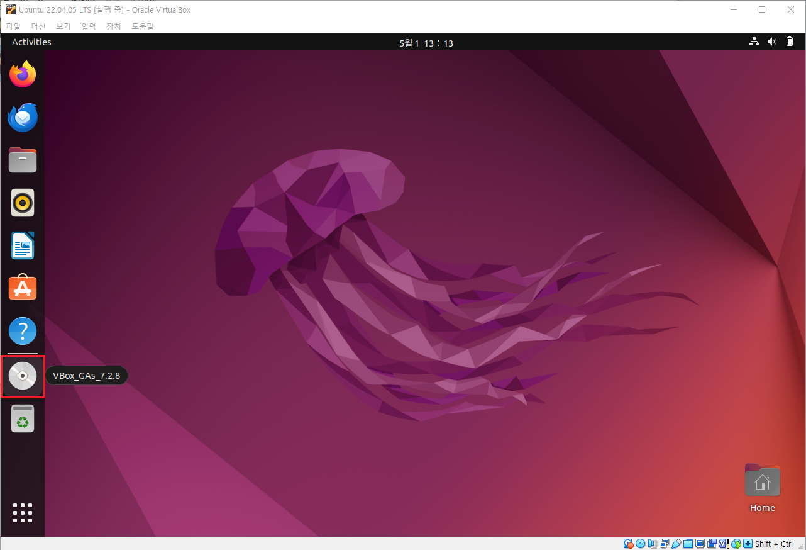Open the 머신 menu
The height and width of the screenshot is (550, 806).
coord(38,26)
